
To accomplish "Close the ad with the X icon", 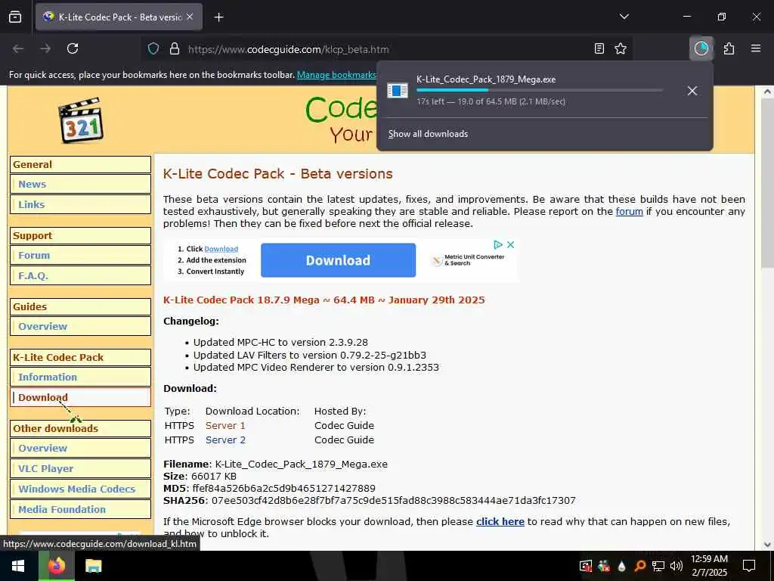I will pyautogui.click(x=511, y=244).
